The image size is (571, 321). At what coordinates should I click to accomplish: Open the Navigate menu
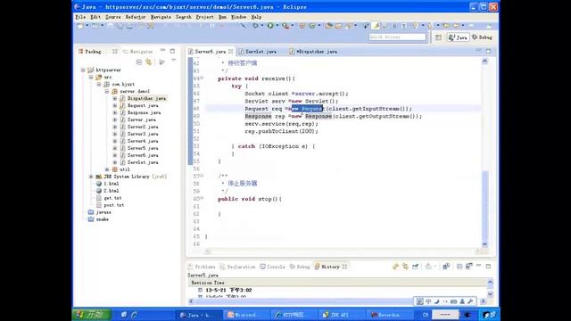pyautogui.click(x=161, y=17)
